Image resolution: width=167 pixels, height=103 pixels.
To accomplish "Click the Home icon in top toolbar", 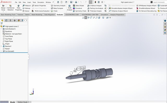I will [x=58, y=2].
